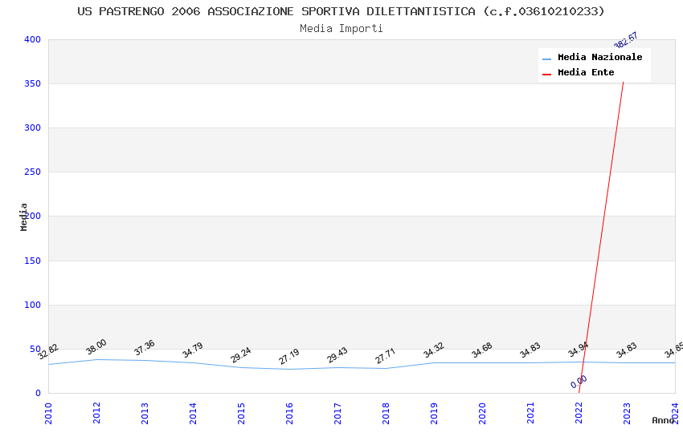Viewport: 683px width, 441px height.
Task: Click the 250 y-axis tick label
Action: (32, 172)
